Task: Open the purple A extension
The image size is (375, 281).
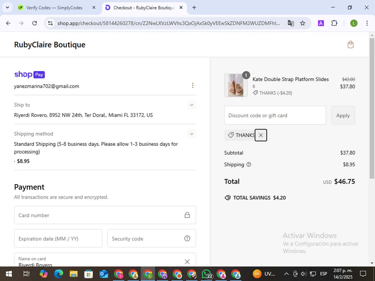Action: pos(321,23)
